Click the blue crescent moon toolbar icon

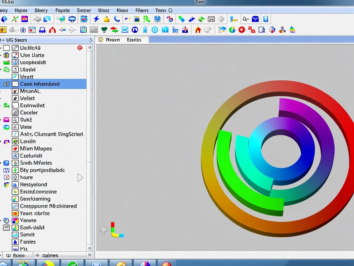[117, 19]
